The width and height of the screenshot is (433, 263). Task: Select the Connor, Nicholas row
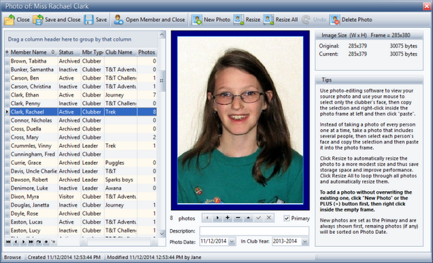pyautogui.click(x=81, y=120)
